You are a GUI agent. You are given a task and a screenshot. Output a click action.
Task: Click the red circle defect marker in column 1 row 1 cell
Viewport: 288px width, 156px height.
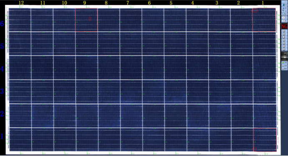point(255,149)
